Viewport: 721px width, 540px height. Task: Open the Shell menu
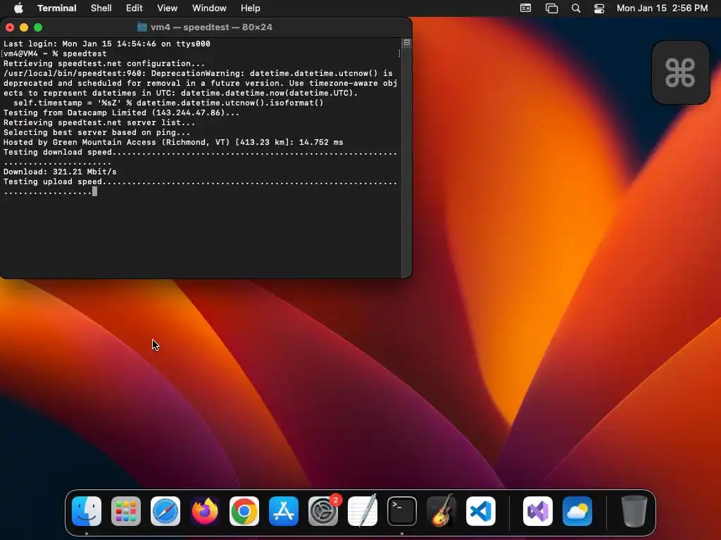click(x=101, y=8)
